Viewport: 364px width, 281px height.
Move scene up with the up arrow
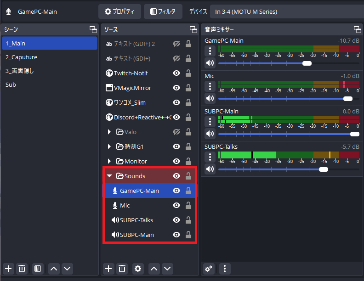point(54,269)
